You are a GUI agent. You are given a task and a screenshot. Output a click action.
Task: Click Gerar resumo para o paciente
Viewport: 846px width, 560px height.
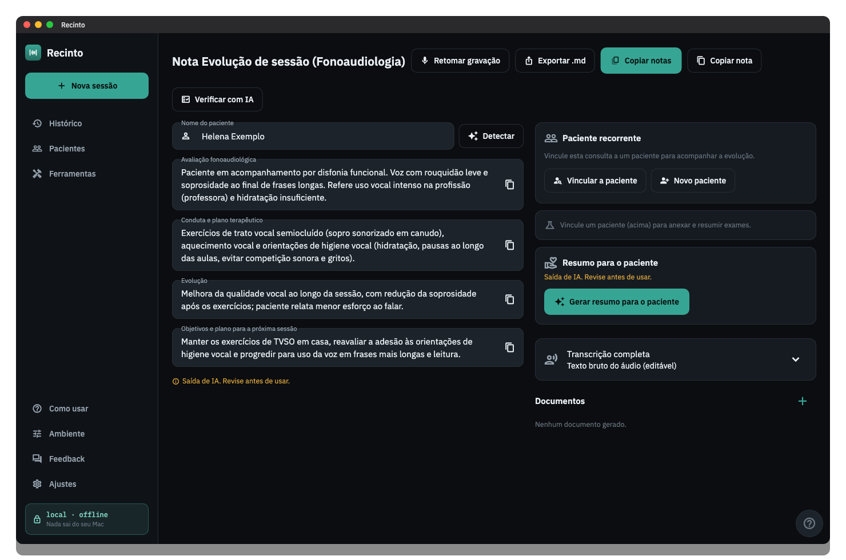pos(617,302)
